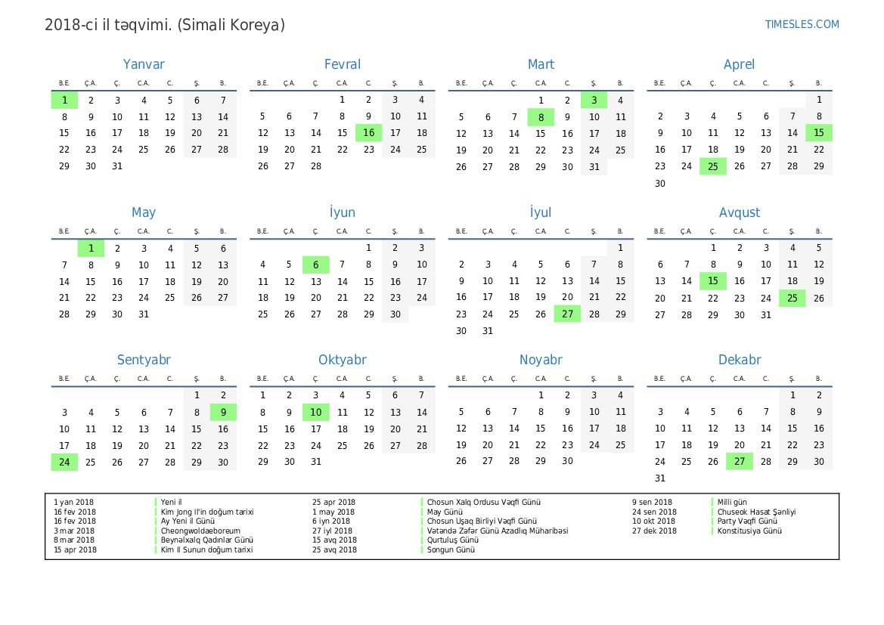The height and width of the screenshot is (625, 884).
Task: Select the İyun month heading
Action: pos(343,212)
